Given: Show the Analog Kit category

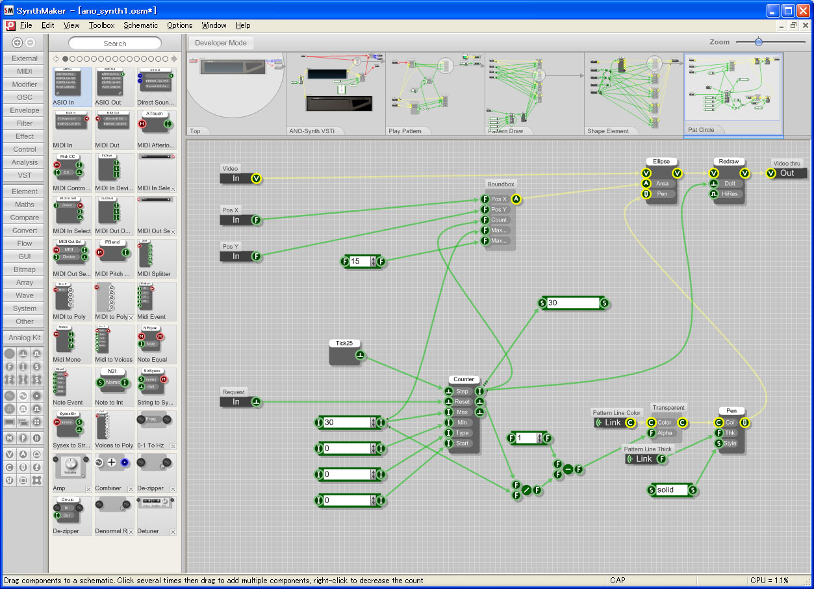Looking at the screenshot, I should (x=25, y=338).
